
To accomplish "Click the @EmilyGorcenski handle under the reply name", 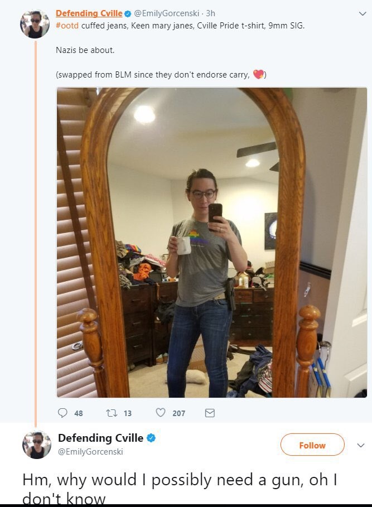I will tap(90, 452).
